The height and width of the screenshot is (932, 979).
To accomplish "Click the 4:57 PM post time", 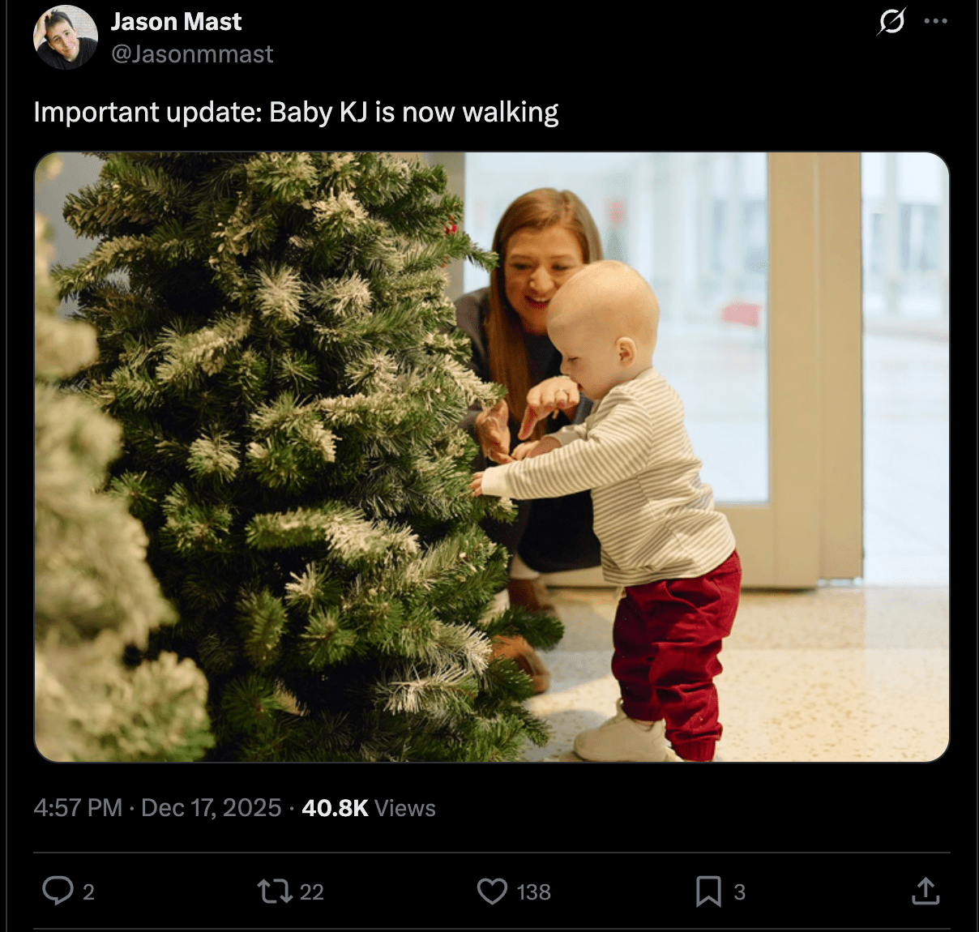I will 78,808.
